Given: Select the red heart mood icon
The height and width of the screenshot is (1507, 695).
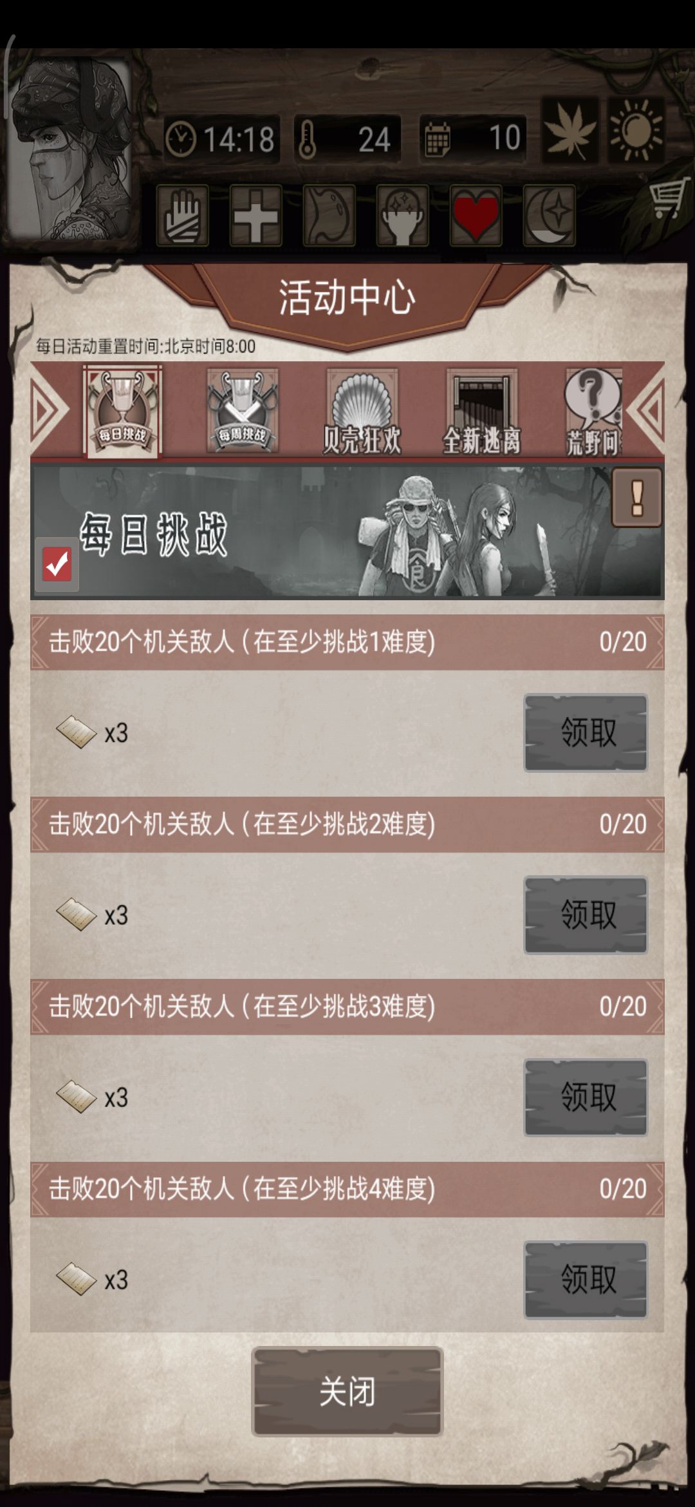Looking at the screenshot, I should pos(476,215).
